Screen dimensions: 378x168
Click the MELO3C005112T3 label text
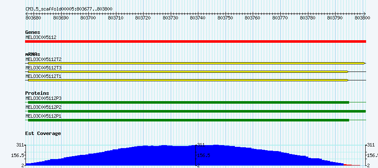[x=43, y=68]
